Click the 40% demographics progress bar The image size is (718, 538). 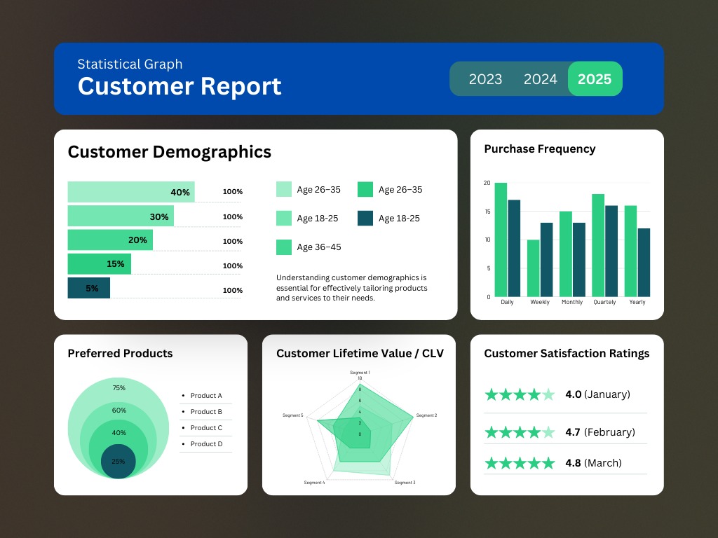point(130,192)
